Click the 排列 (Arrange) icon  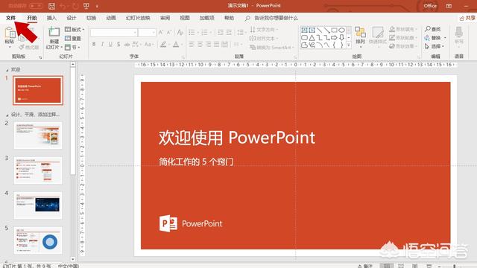point(360,32)
